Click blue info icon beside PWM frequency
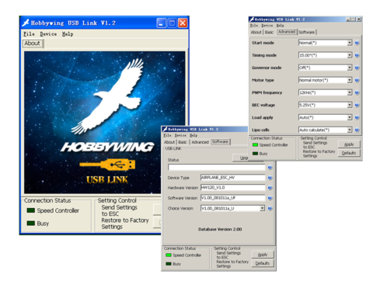Image resolution: width=373 pixels, height=288 pixels. (x=357, y=92)
